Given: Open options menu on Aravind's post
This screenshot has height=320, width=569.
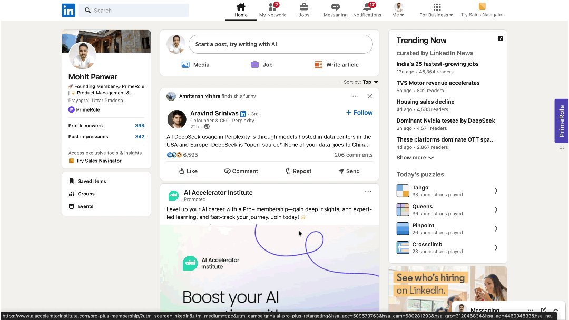Looking at the screenshot, I should (x=356, y=96).
